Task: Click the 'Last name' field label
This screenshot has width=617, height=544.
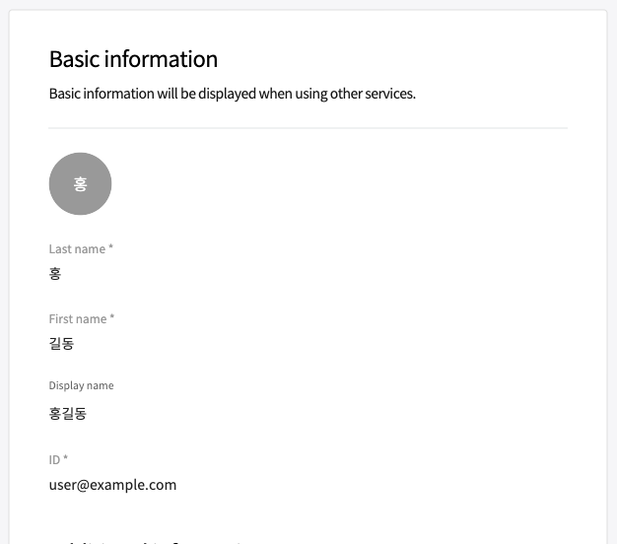Action: coord(77,250)
